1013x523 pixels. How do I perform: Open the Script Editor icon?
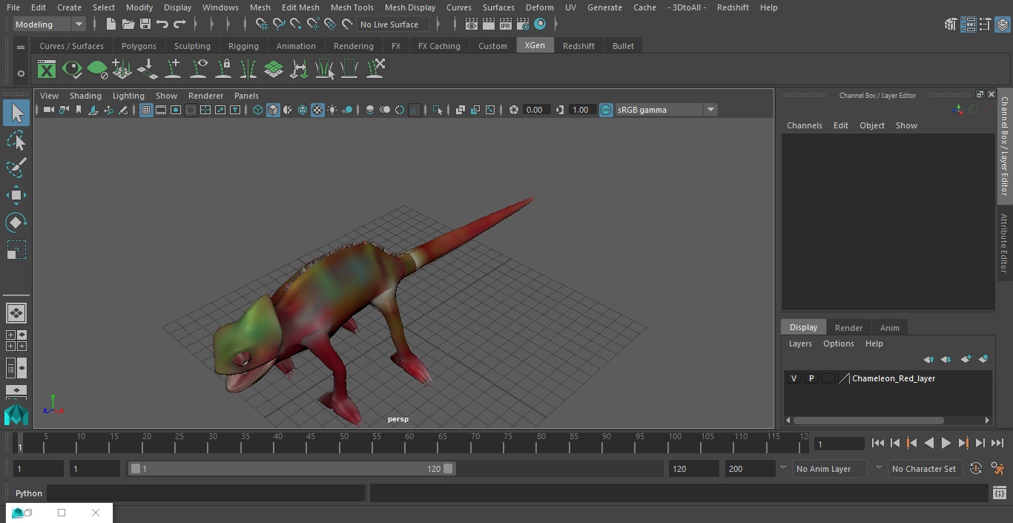[x=999, y=493]
